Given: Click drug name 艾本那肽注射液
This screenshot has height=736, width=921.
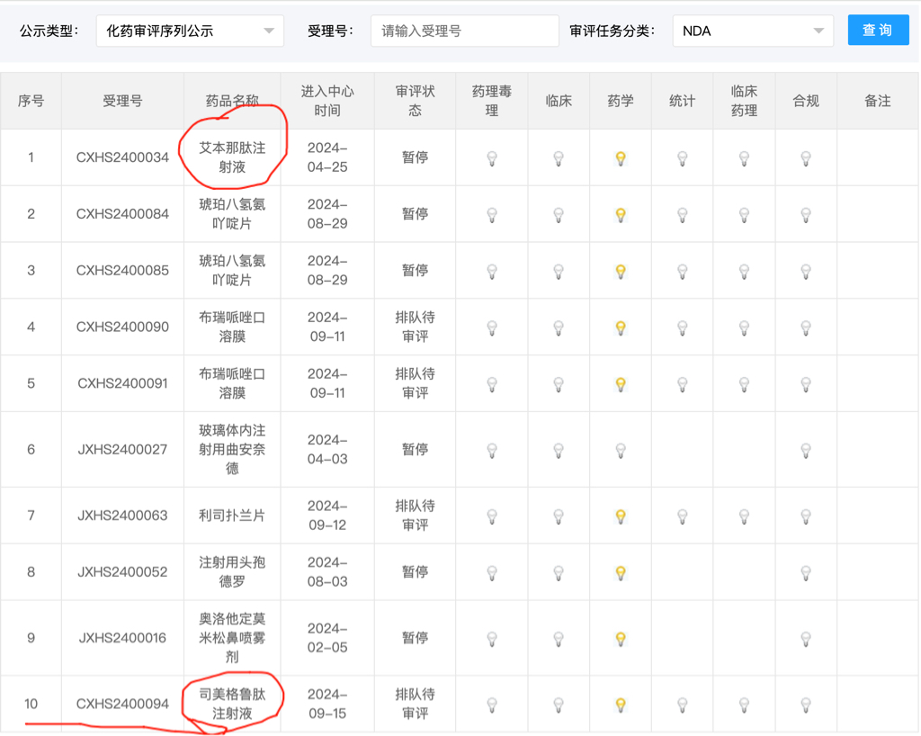Looking at the screenshot, I should pyautogui.click(x=232, y=157).
